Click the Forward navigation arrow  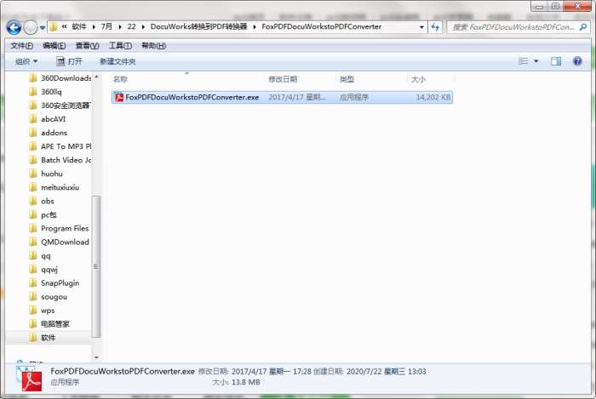coord(31,27)
